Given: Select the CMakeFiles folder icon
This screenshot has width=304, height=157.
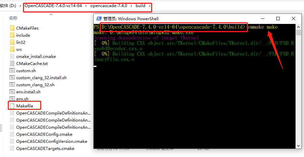Looking at the screenshot, I should (12, 28).
